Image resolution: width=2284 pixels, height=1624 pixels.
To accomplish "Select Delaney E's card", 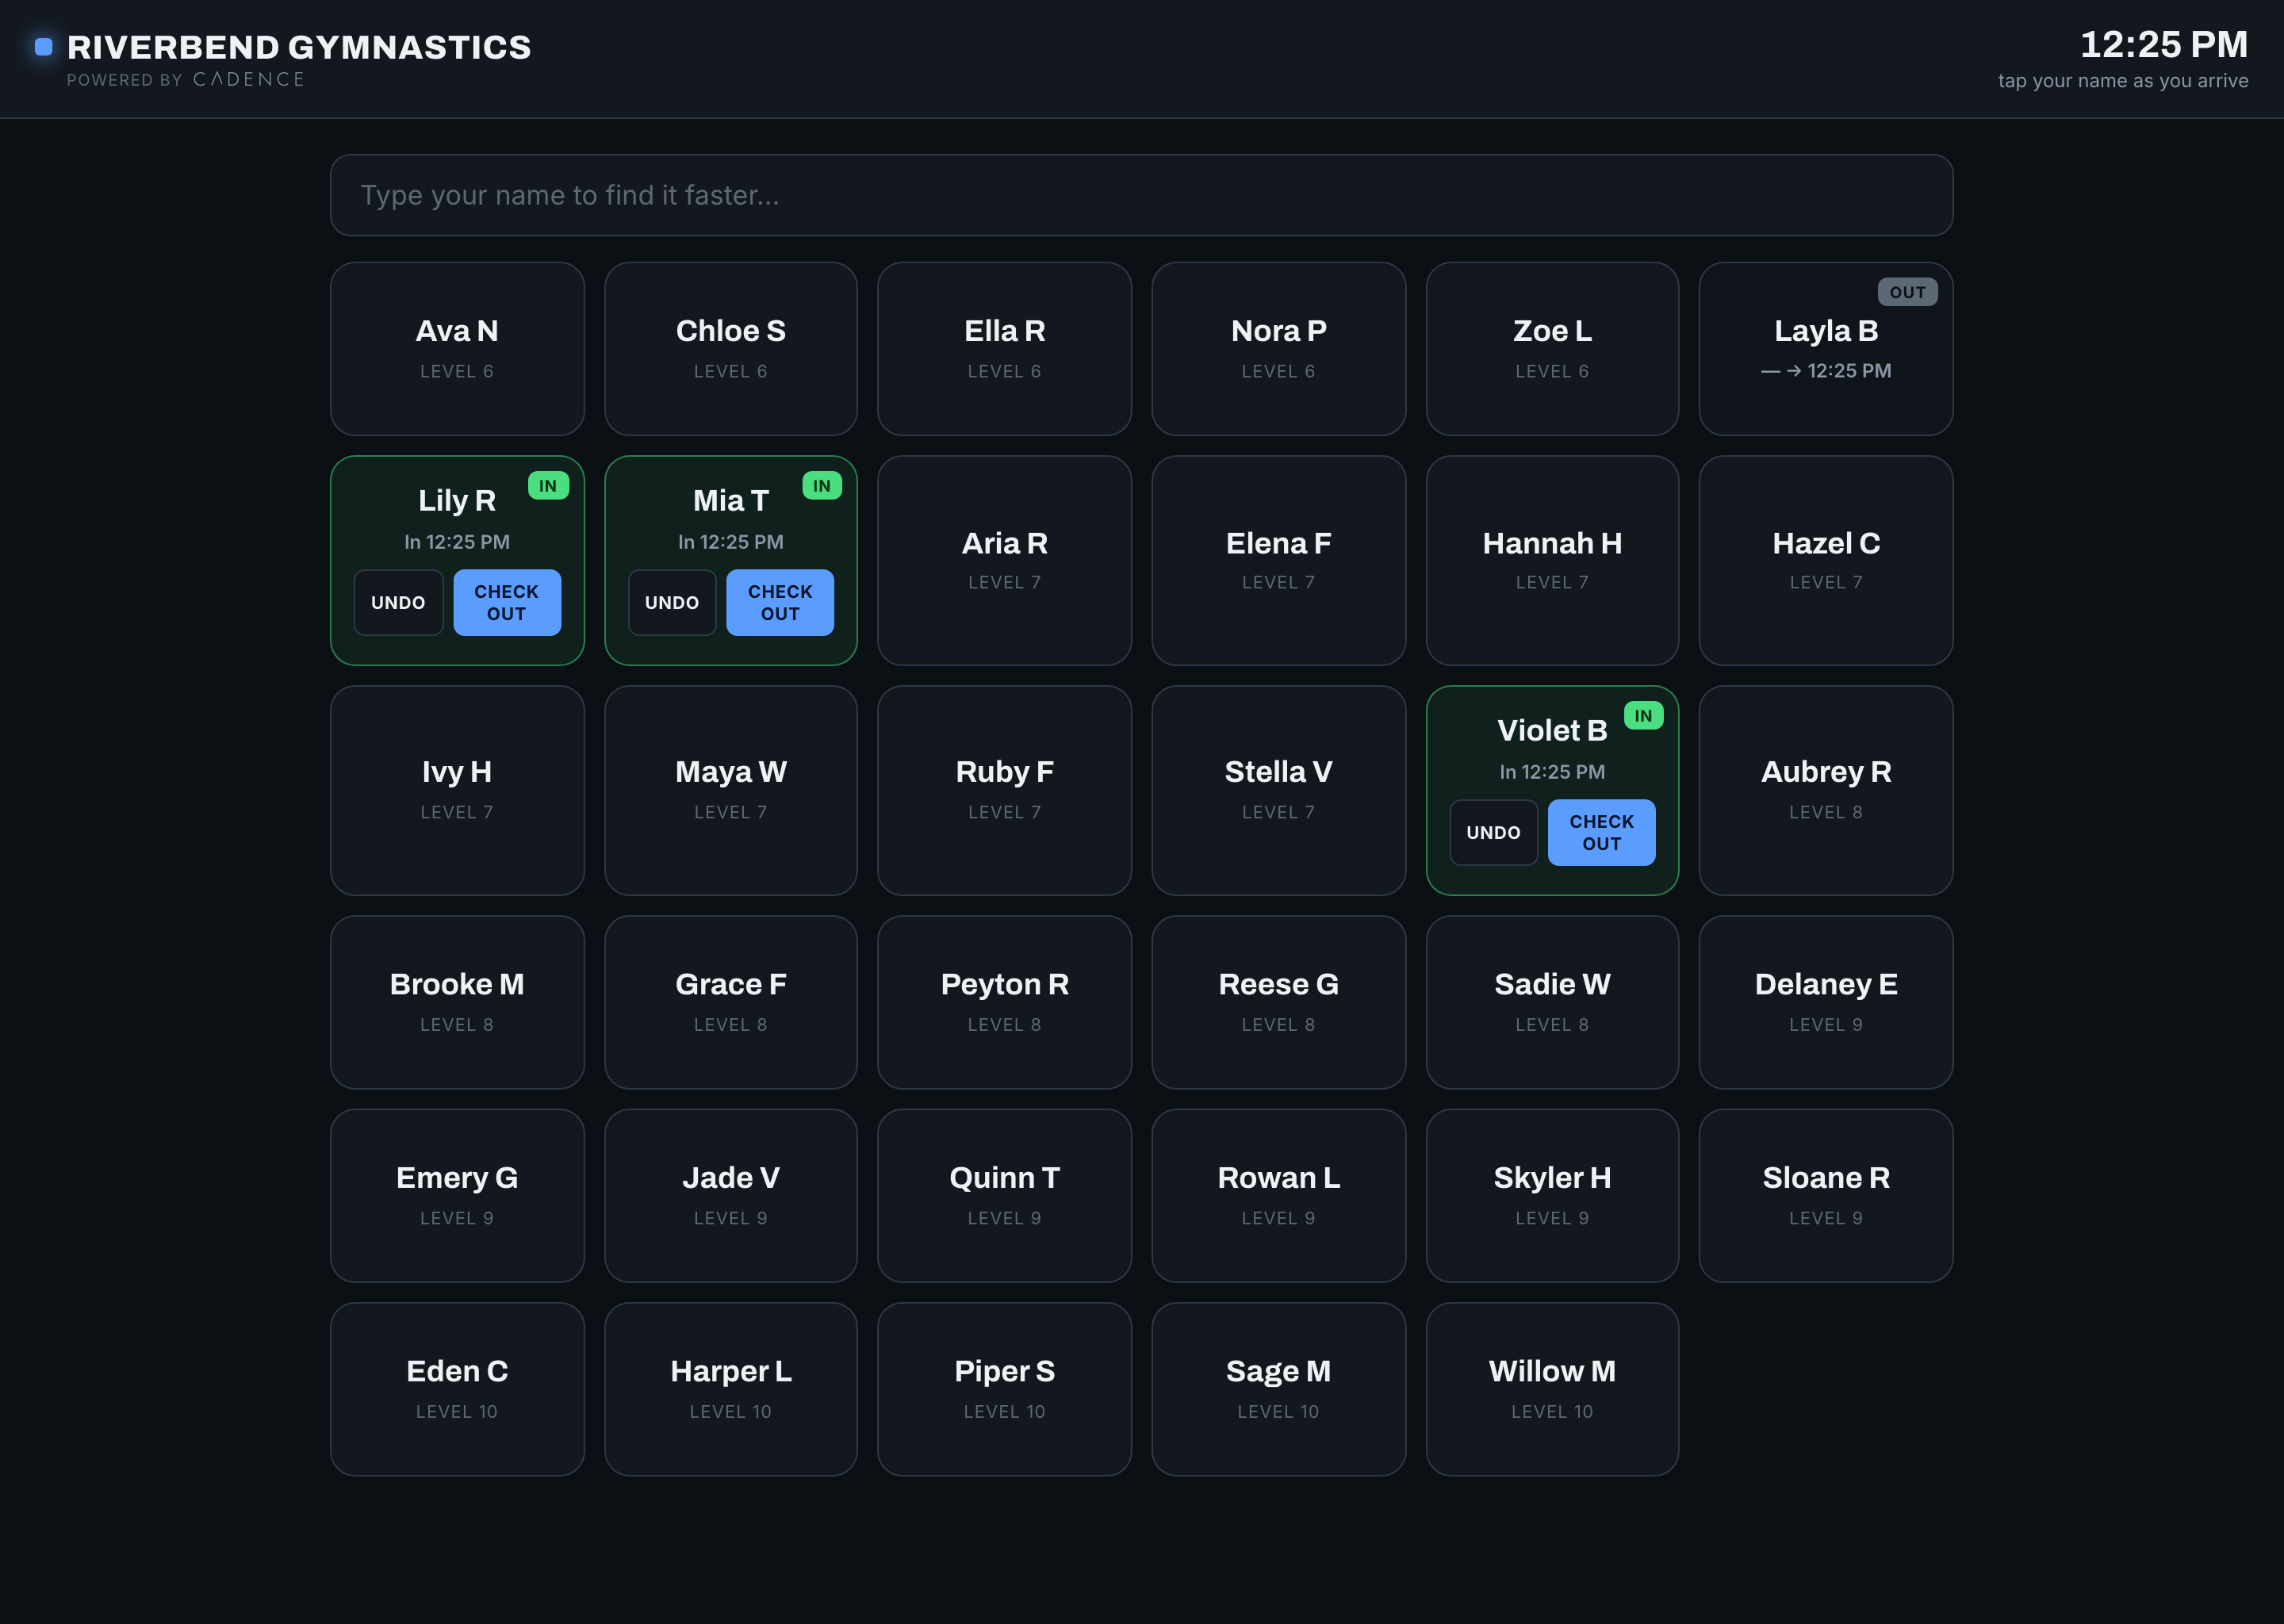I will click(1825, 1002).
